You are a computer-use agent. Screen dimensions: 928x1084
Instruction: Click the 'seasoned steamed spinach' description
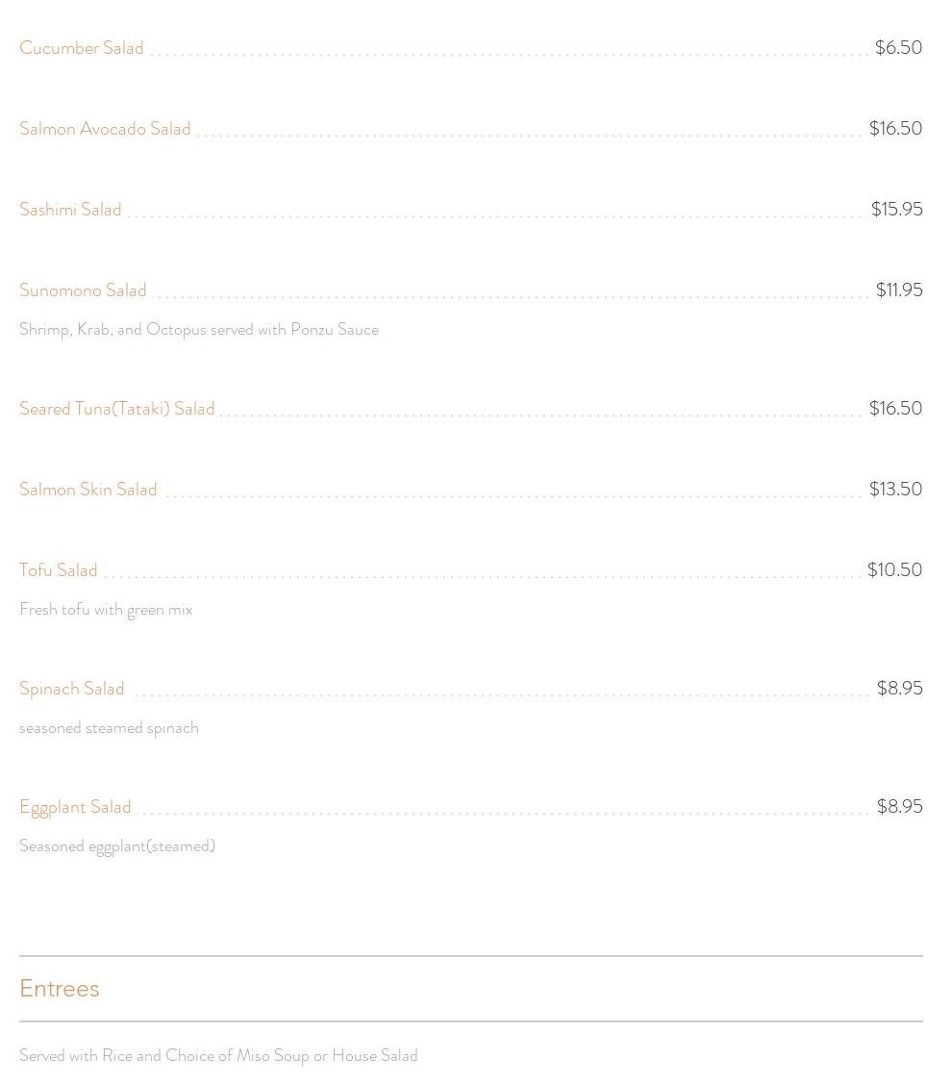point(110,728)
